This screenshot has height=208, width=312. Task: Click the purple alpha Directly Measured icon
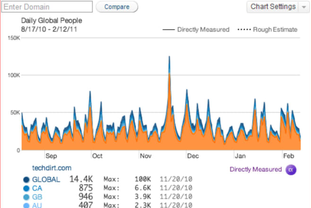pos(291,170)
